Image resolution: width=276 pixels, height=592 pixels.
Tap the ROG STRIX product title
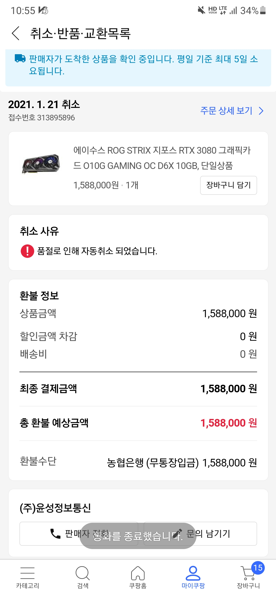coord(162,158)
